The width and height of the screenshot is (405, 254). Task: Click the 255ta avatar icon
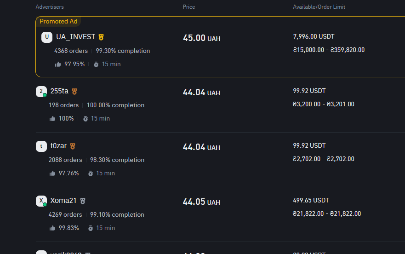point(41,92)
